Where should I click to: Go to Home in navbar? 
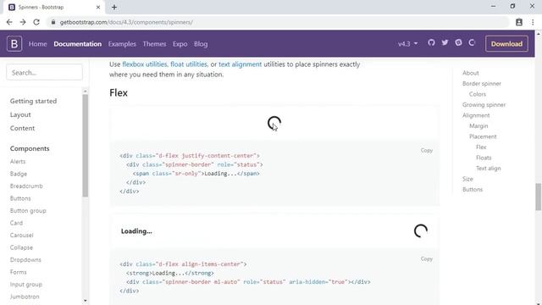(37, 44)
